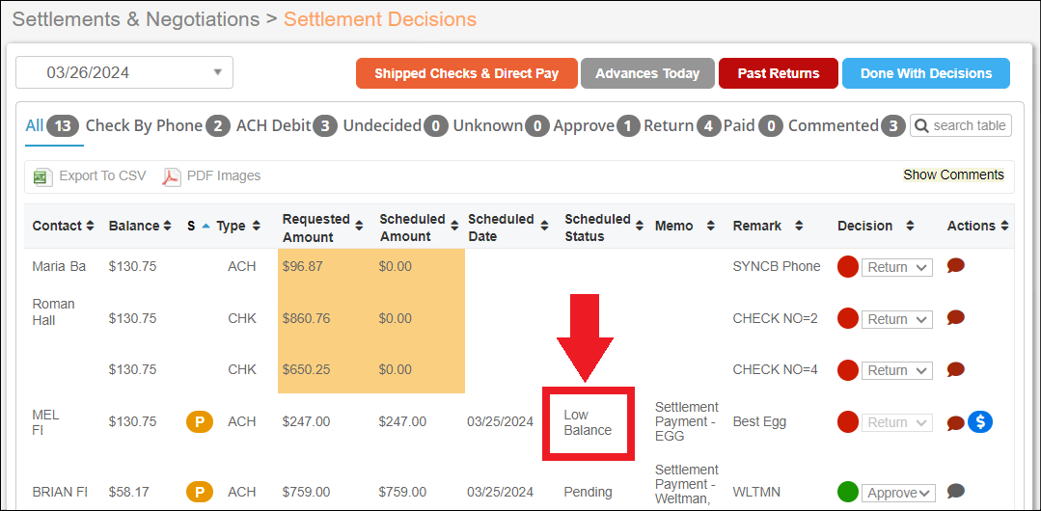
Task: Select the Undecided tab
Action: click(x=395, y=125)
